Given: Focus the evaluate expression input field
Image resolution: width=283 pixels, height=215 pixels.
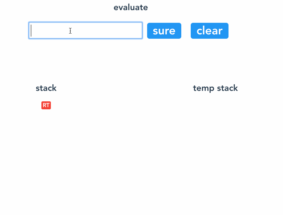Looking at the screenshot, I should [x=85, y=30].
